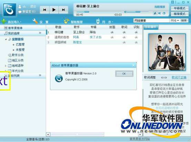Click artist link 陈楚生
This screenshot has width=191, height=142.
[77, 42]
